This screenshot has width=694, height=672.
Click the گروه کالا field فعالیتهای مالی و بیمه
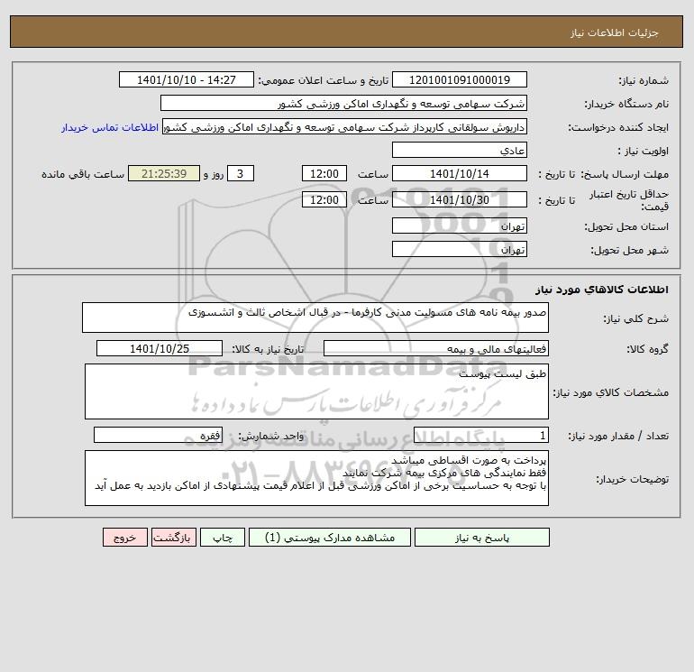[436, 348]
